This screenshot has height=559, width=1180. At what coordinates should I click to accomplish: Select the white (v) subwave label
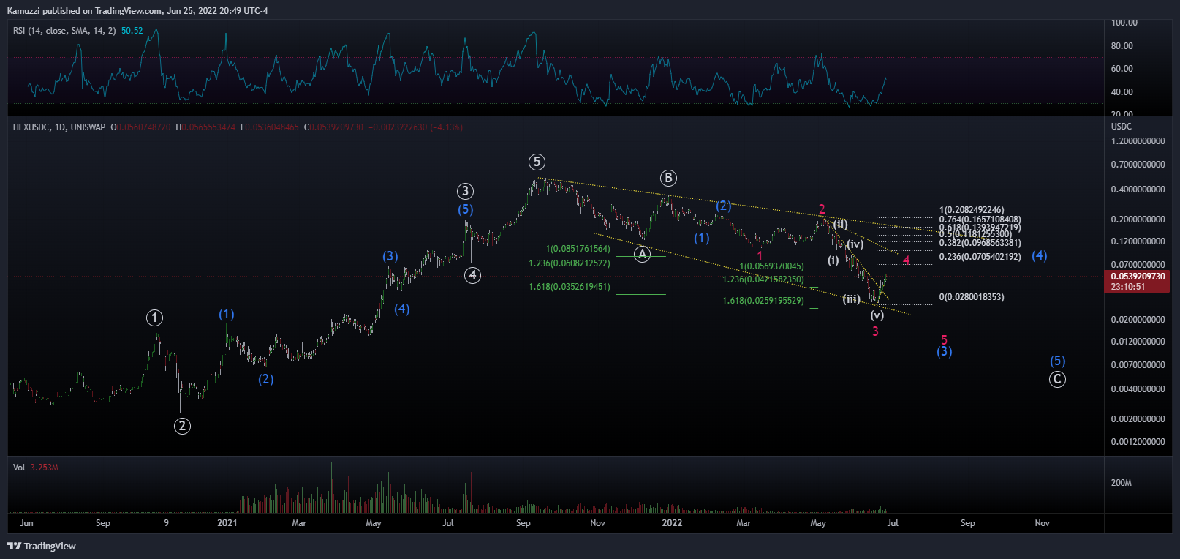coord(877,315)
